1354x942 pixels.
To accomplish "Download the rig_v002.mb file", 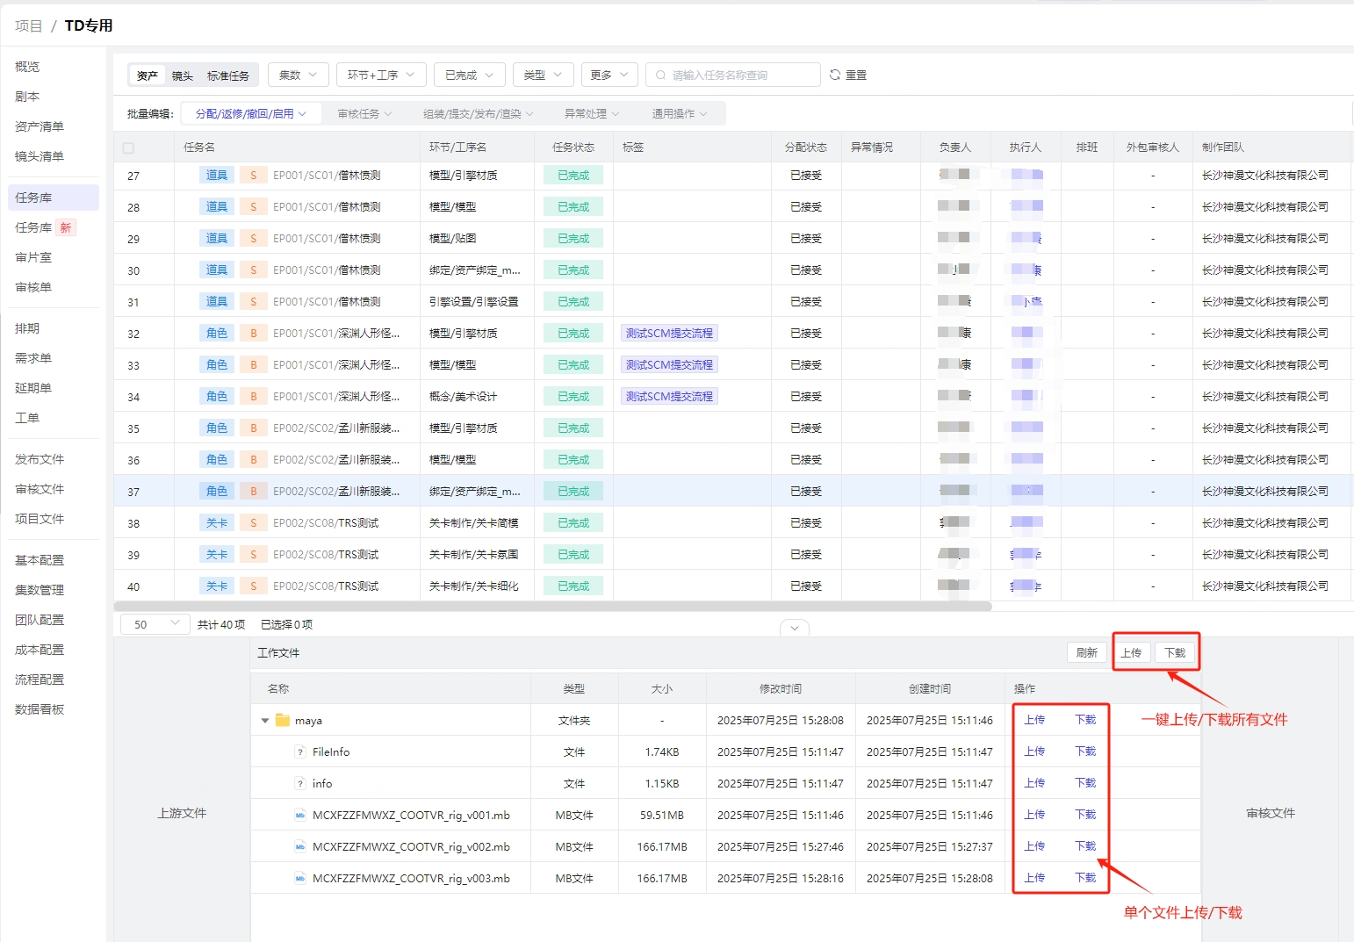I will pos(1085,846).
